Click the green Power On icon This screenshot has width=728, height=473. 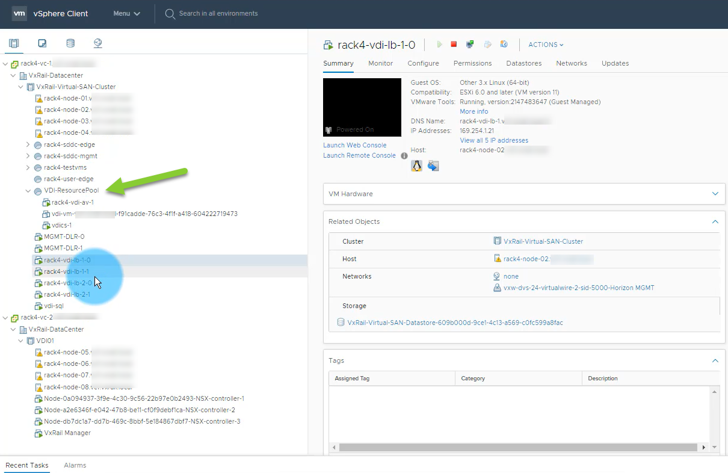point(440,45)
